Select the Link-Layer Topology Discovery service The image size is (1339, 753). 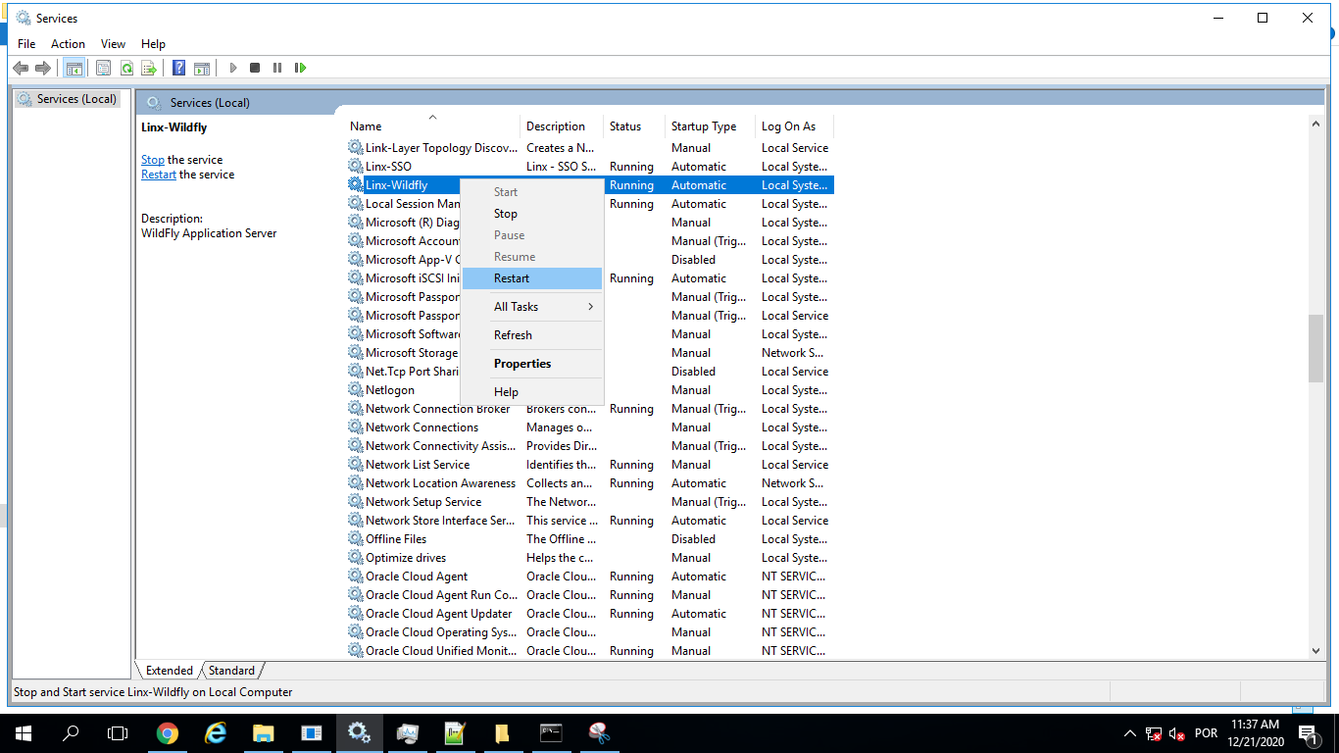click(x=590, y=148)
